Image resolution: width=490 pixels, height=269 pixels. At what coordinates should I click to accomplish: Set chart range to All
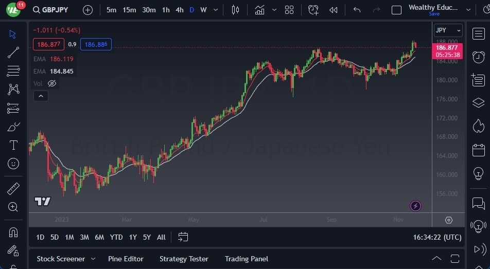coord(161,237)
